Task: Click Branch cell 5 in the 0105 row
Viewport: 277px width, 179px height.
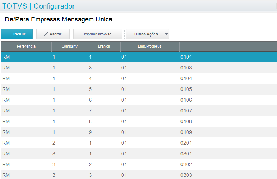Action: point(104,89)
